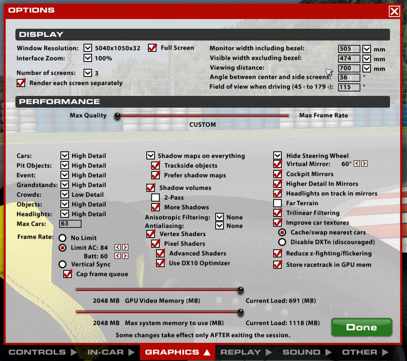
Task: Toggle Improve car textures checkbox
Action: tap(277, 222)
